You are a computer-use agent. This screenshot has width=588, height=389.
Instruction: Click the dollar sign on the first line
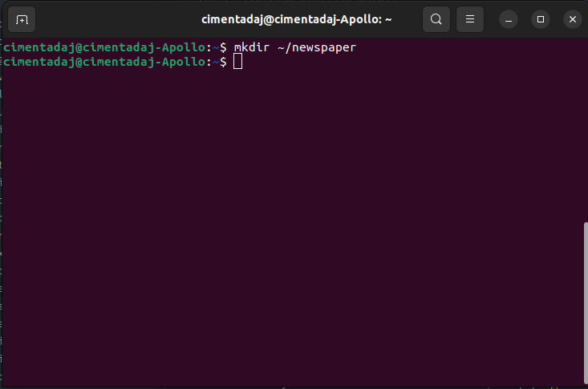point(224,47)
